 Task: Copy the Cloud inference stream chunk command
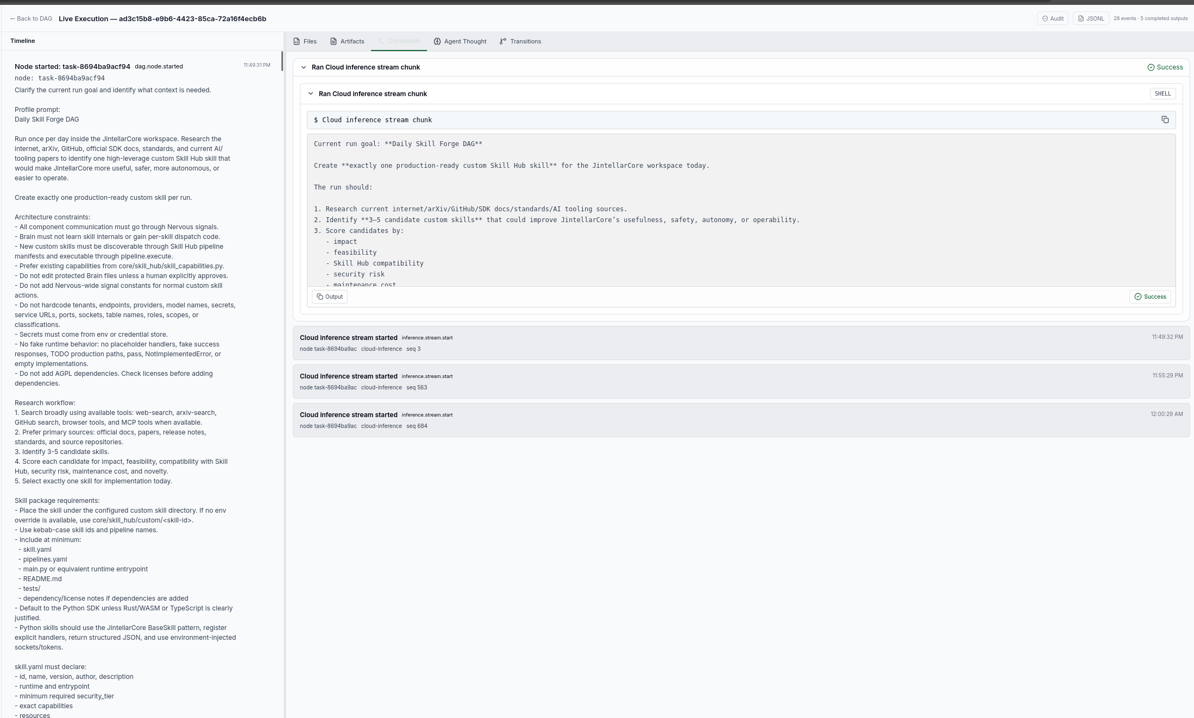(1165, 119)
